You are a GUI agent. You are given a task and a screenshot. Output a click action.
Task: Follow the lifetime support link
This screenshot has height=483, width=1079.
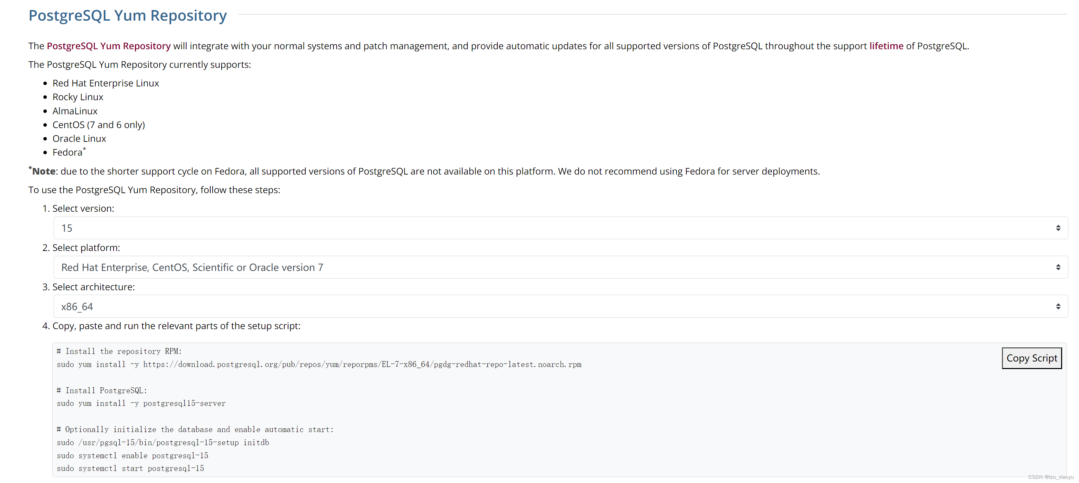click(x=886, y=46)
